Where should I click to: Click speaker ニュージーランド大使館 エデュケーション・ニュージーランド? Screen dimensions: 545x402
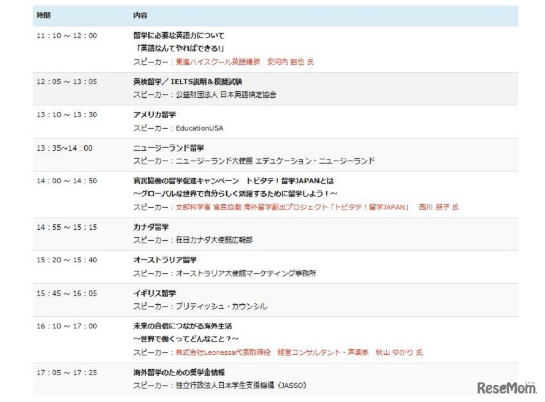[275, 161]
